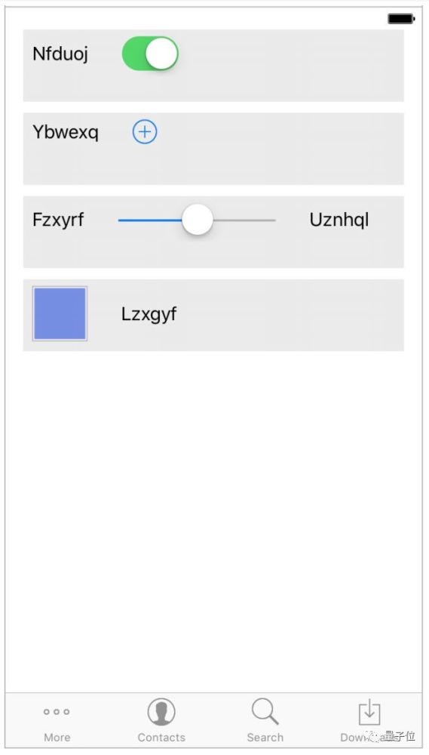
Task: Toggle the Nfduoj green switch off
Action: point(150,54)
